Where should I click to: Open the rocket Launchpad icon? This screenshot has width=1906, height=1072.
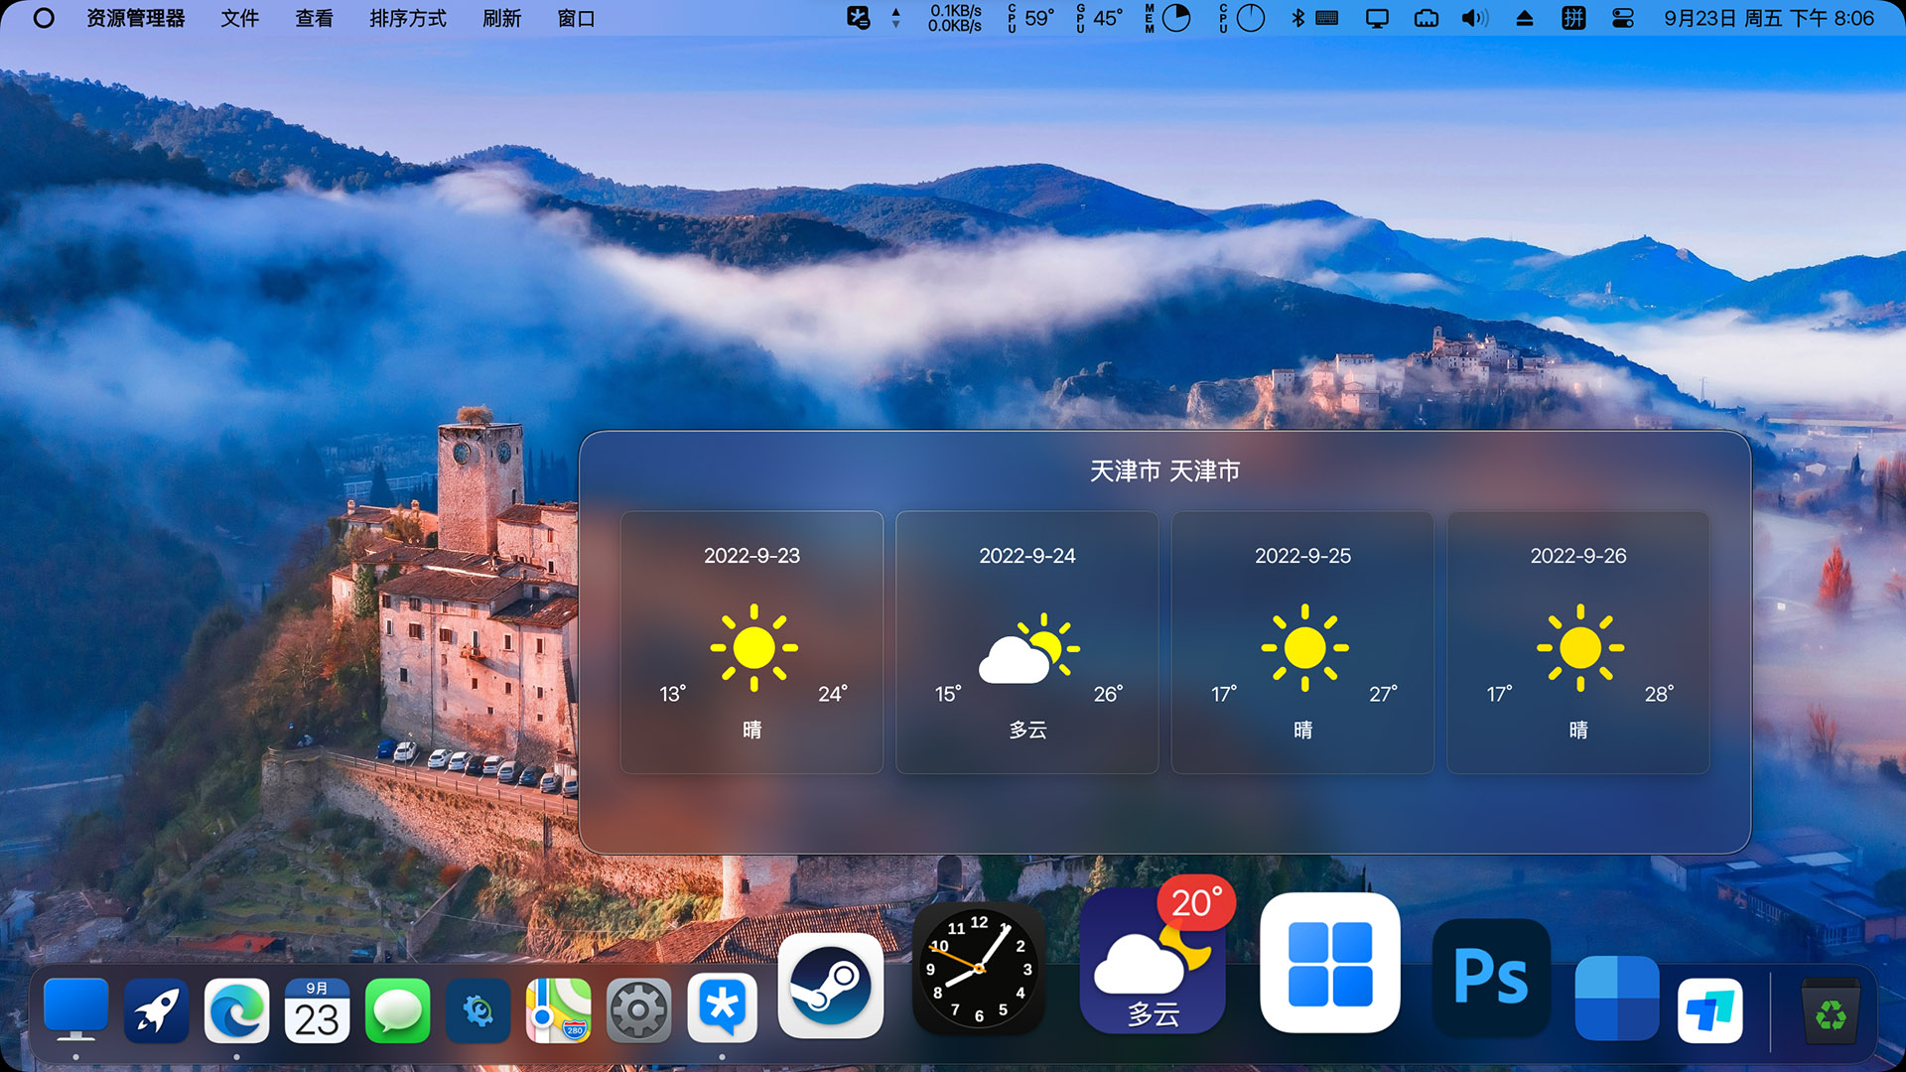click(156, 1010)
